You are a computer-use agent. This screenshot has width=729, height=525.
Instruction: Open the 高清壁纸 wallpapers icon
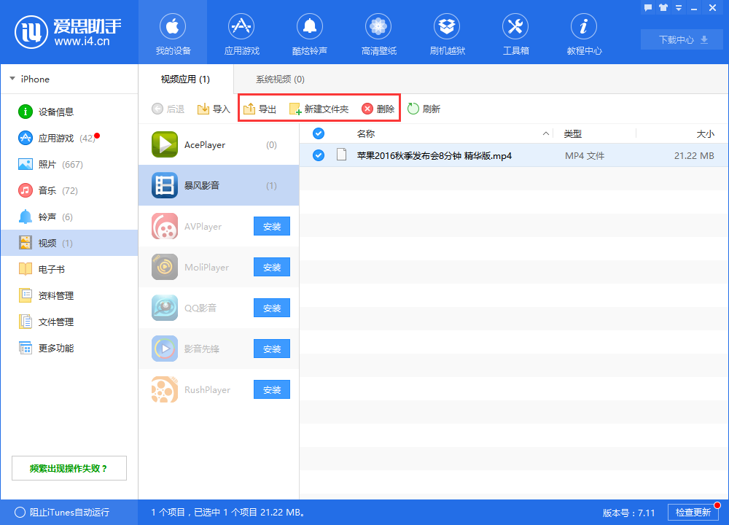[378, 26]
